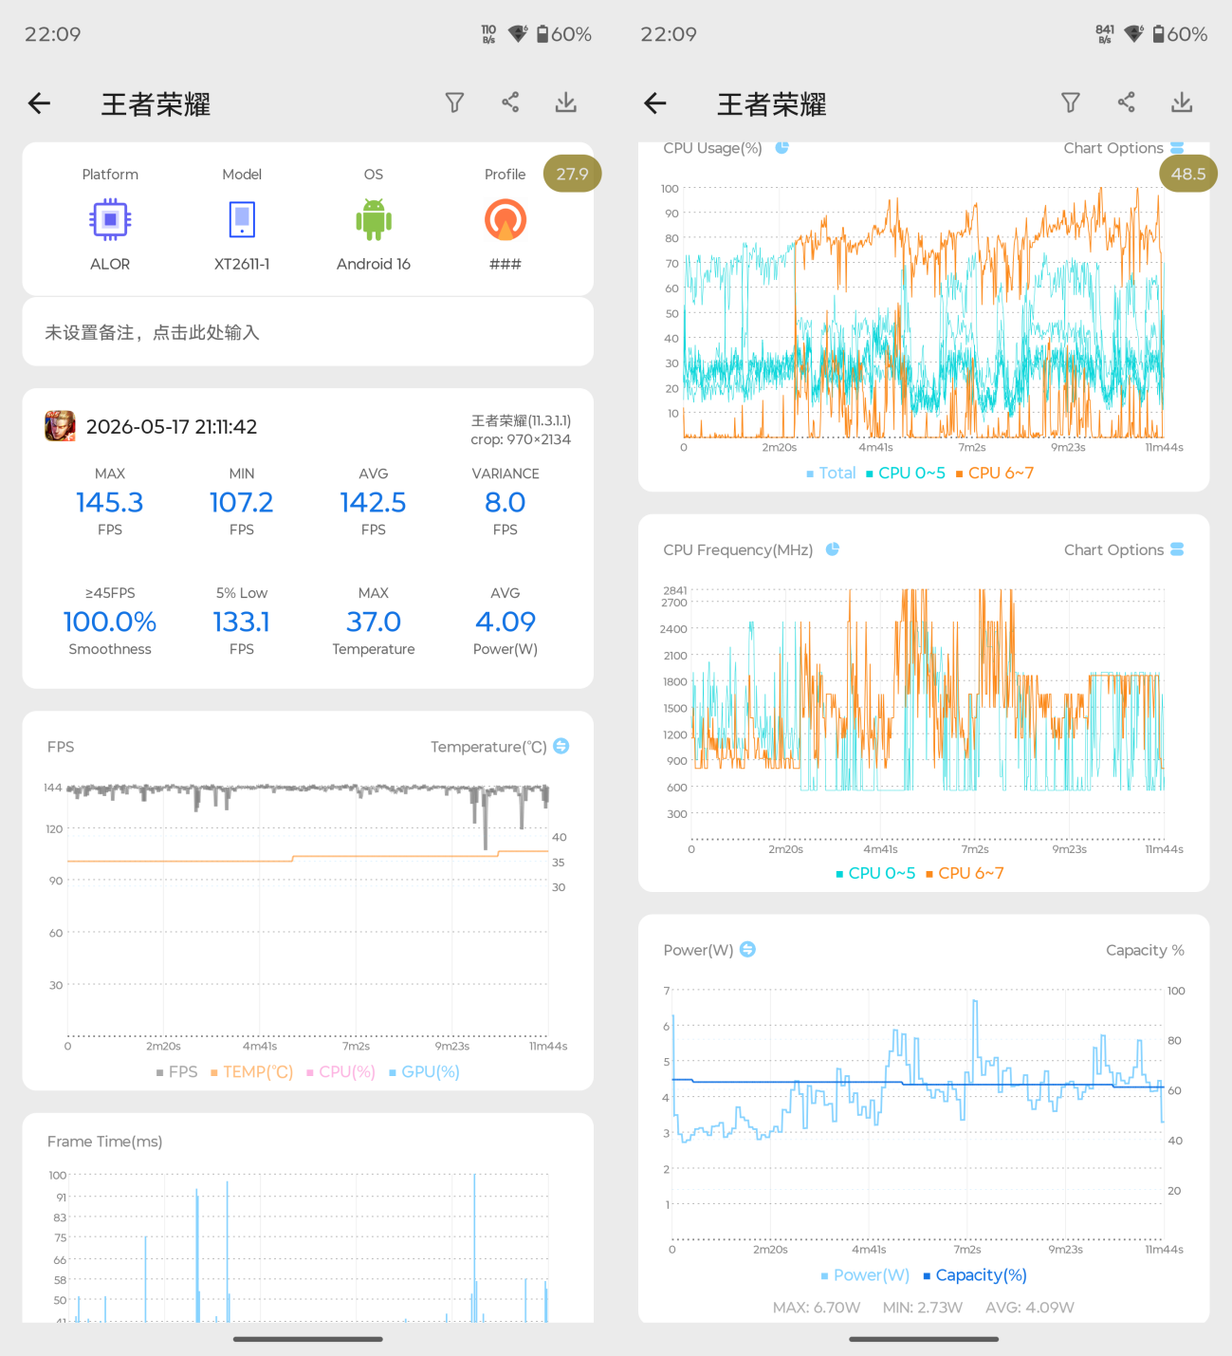
Task: Tap the MIN 107.2 FPS value
Action: point(242,502)
